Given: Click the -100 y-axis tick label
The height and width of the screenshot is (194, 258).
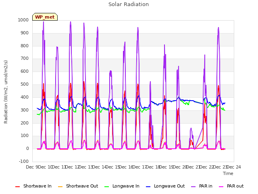Looking at the screenshot, I should (x=24, y=161).
